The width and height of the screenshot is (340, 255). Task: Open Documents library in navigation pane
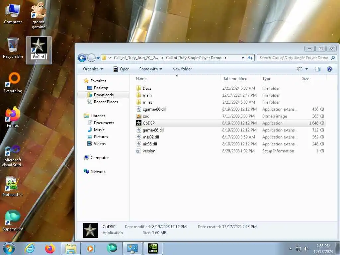(101, 123)
